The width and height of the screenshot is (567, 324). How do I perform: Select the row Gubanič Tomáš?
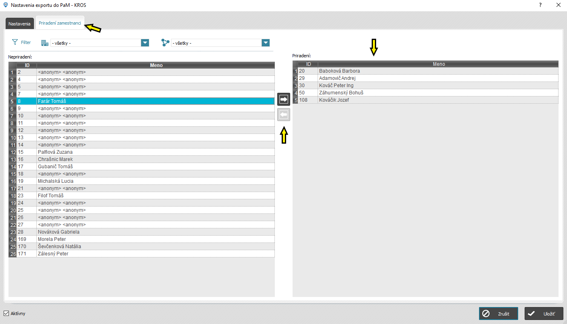[x=142, y=167]
